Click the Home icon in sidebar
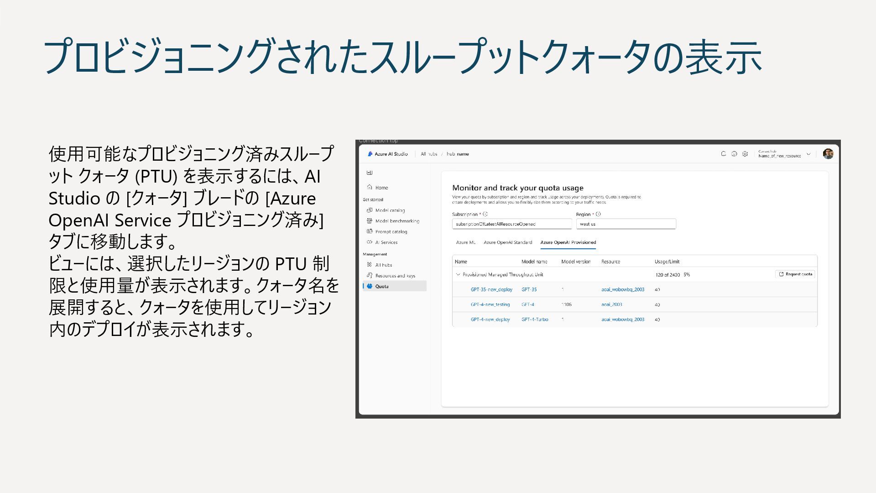The width and height of the screenshot is (876, 493). click(370, 187)
